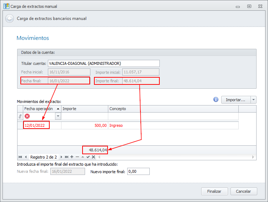
Task: Click the Nuevo importe final field
Action: 138,171
